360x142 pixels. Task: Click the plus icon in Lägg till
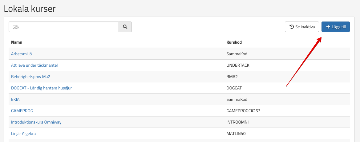pos(328,27)
